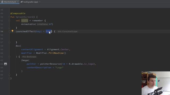Click the Kotlin file icon on MainActivity.kt tab
This screenshot has height=95, width=170.
tap(2, 2)
